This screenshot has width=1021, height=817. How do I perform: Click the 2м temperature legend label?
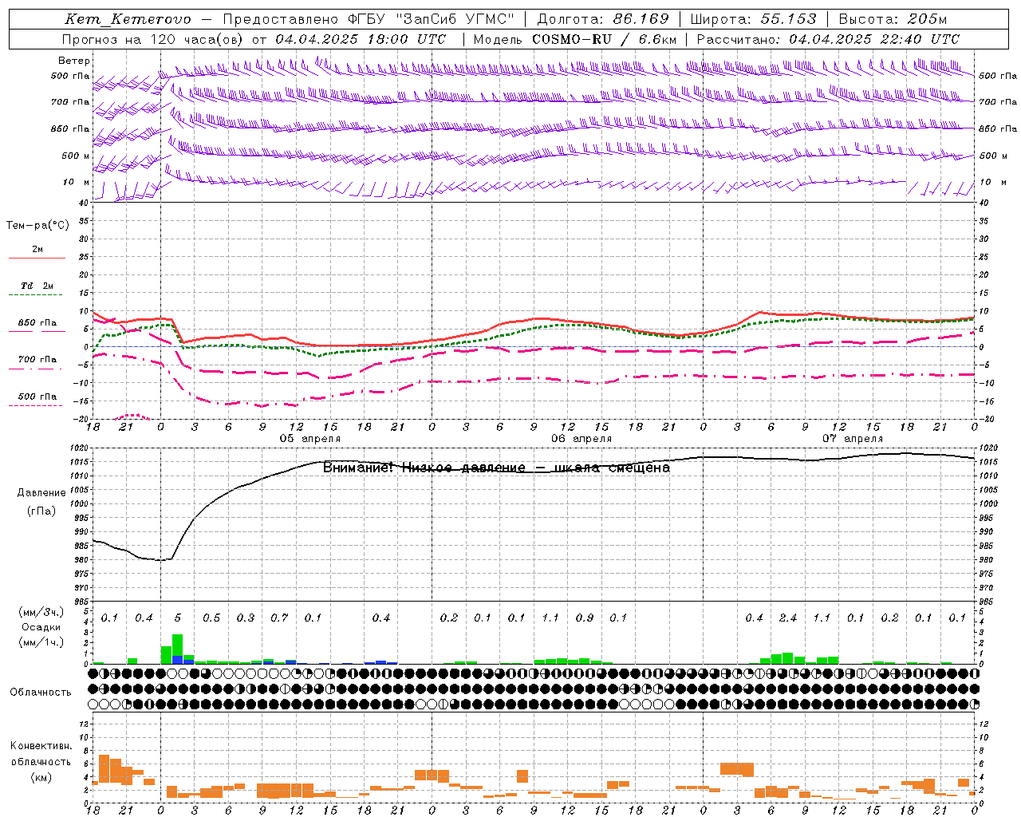[x=37, y=249]
